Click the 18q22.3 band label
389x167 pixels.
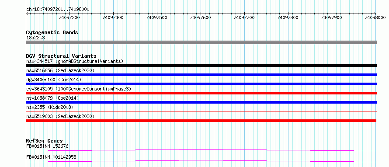(35, 38)
